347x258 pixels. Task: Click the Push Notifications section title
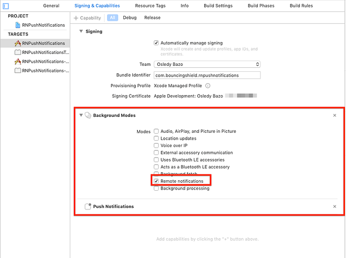114,206
